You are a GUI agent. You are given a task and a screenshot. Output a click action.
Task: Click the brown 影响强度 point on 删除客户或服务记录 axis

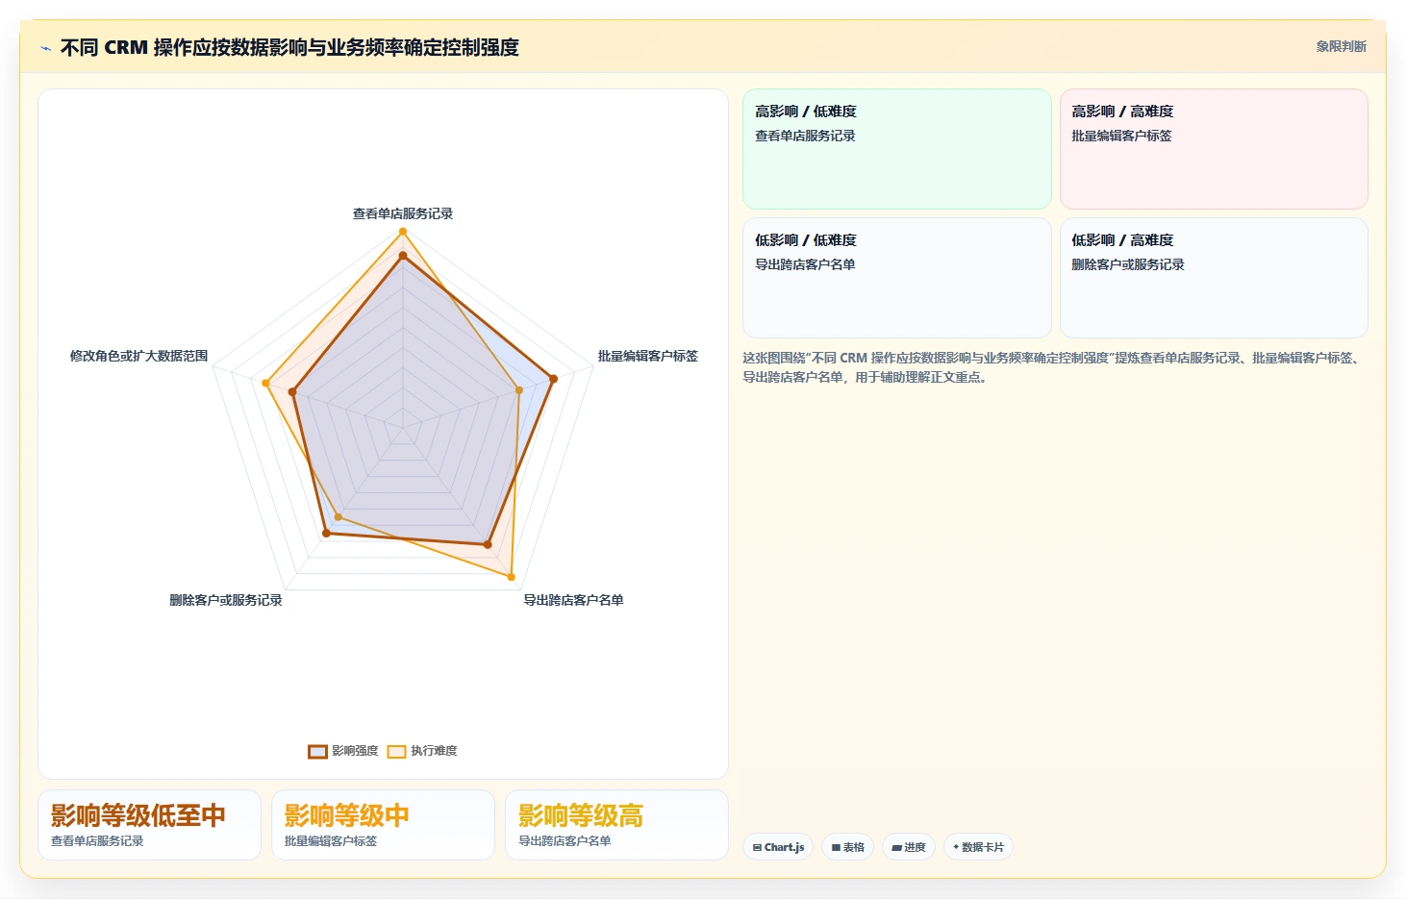pyautogui.click(x=326, y=534)
